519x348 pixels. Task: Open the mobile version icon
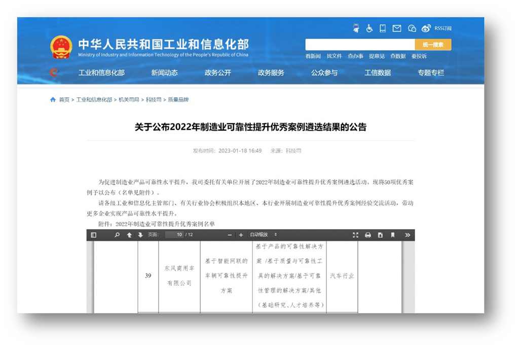coord(382,28)
